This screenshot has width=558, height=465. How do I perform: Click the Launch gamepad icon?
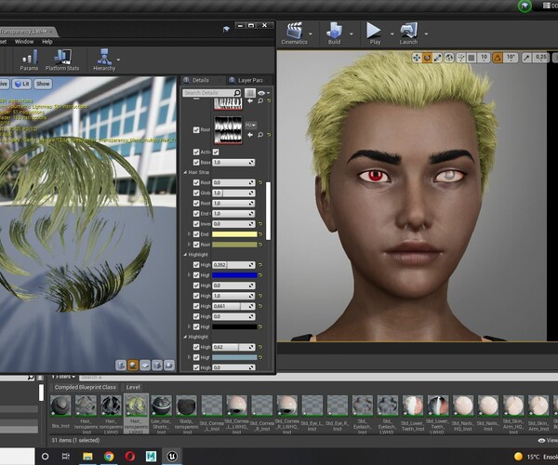coord(408,31)
